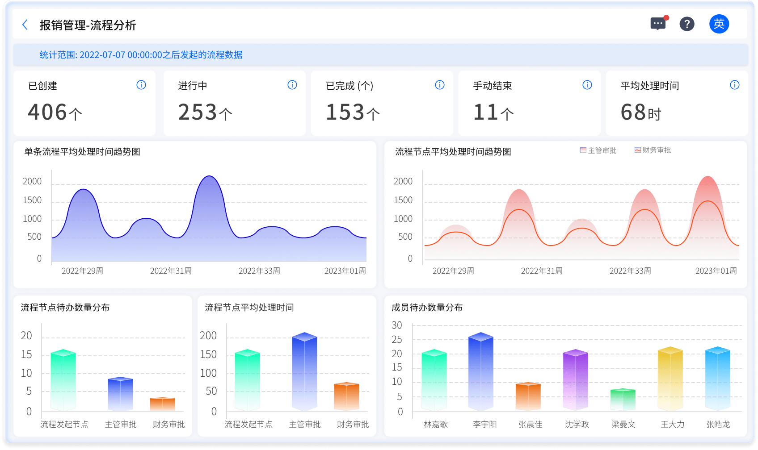Click the 流程节点平均处理时间趋势图 title
758x450 pixels.
(453, 152)
